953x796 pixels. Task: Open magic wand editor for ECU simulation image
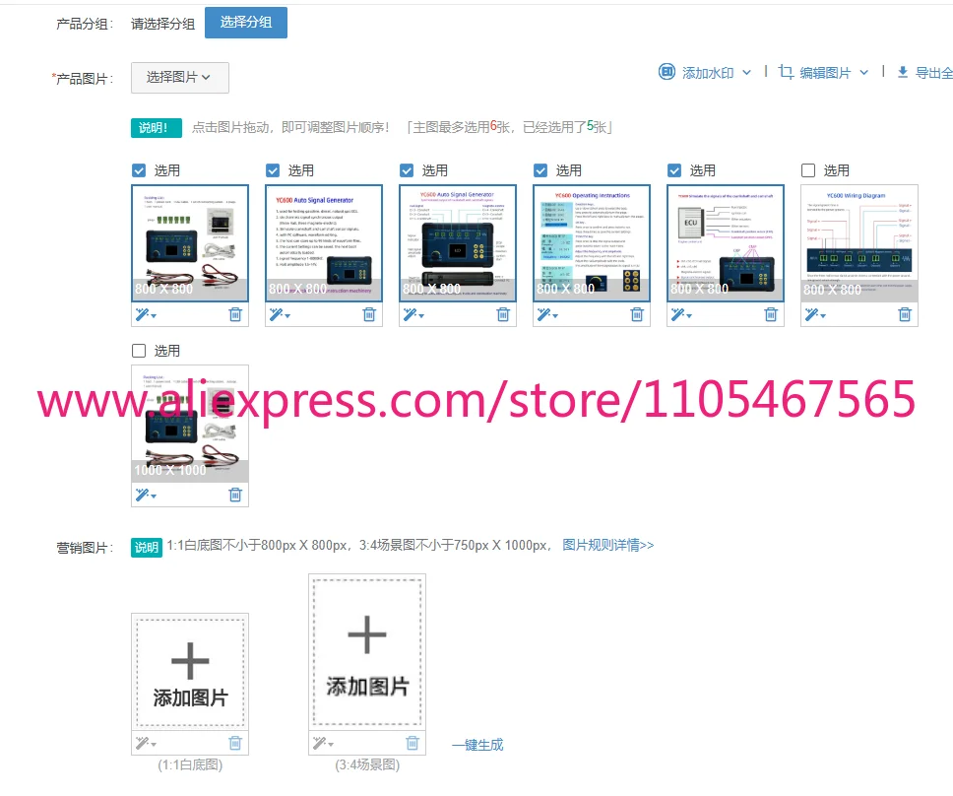(680, 314)
